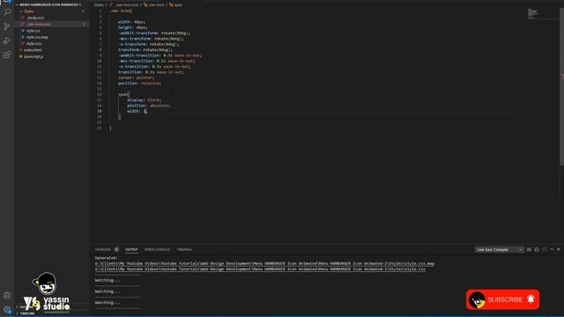Place cursor on 'position: relative;' line
The height and width of the screenshot is (317, 564).
point(139,83)
